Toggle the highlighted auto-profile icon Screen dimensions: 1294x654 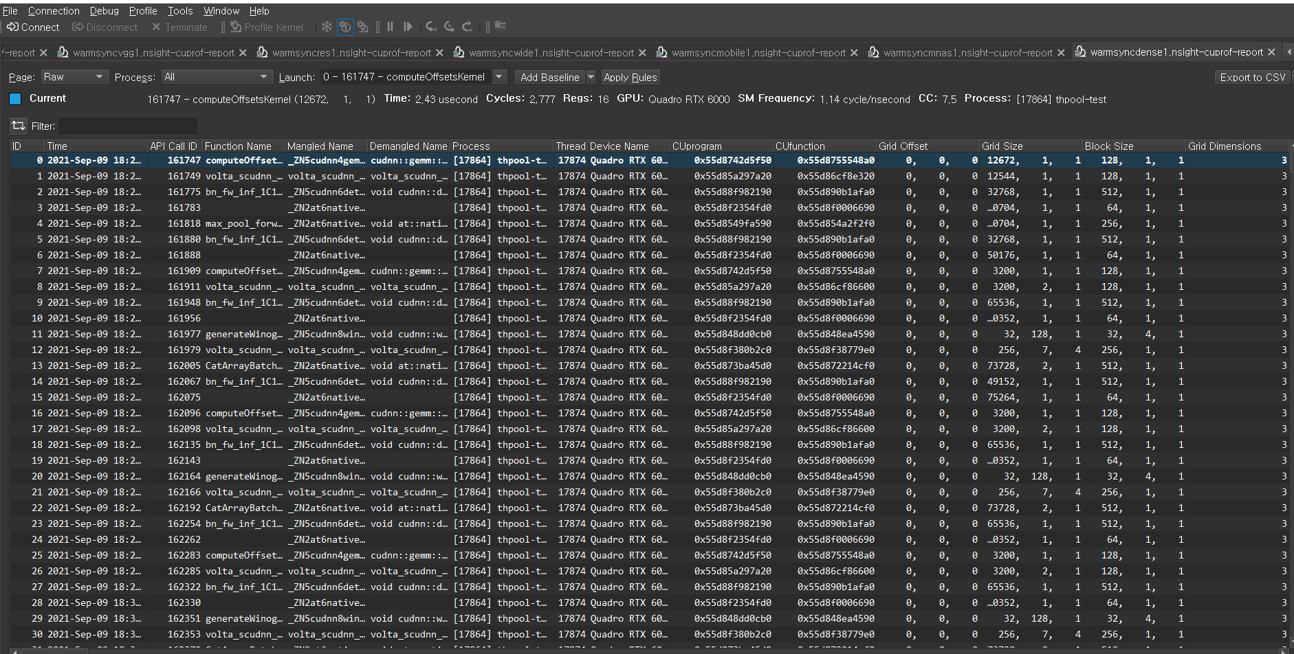coord(344,27)
